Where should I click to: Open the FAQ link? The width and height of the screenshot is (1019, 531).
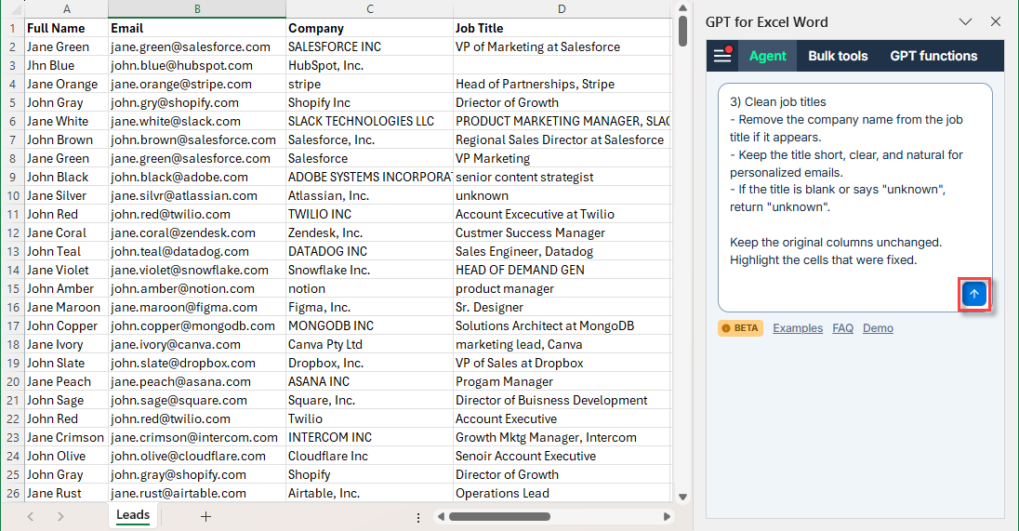(x=843, y=328)
